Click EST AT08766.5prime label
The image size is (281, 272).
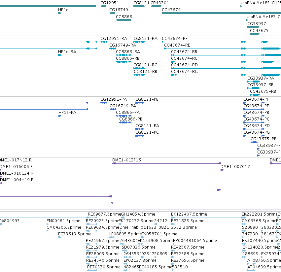point(264,260)
